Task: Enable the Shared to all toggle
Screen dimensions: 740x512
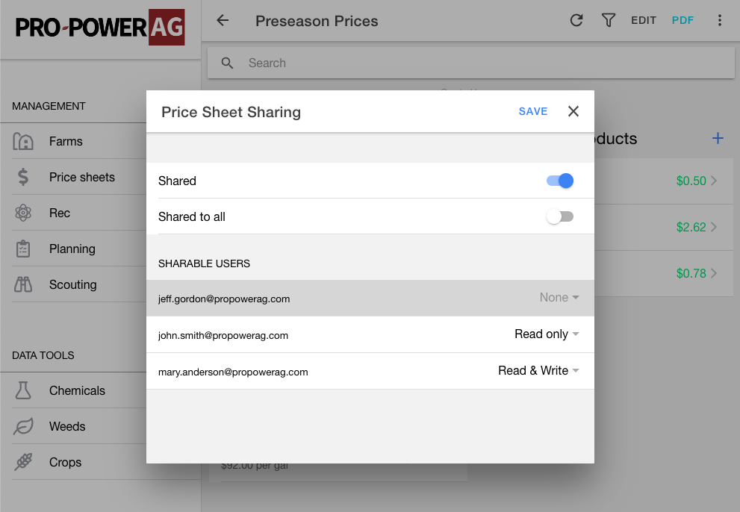Action: point(560,216)
